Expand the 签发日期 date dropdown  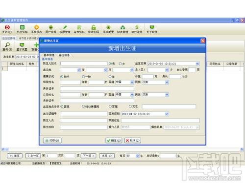point(167,114)
